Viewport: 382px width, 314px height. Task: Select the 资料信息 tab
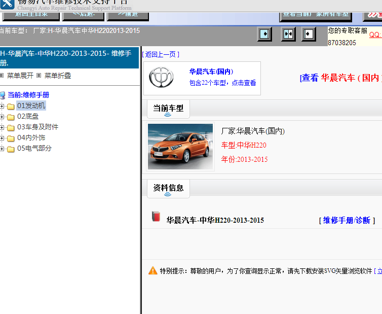click(x=168, y=189)
